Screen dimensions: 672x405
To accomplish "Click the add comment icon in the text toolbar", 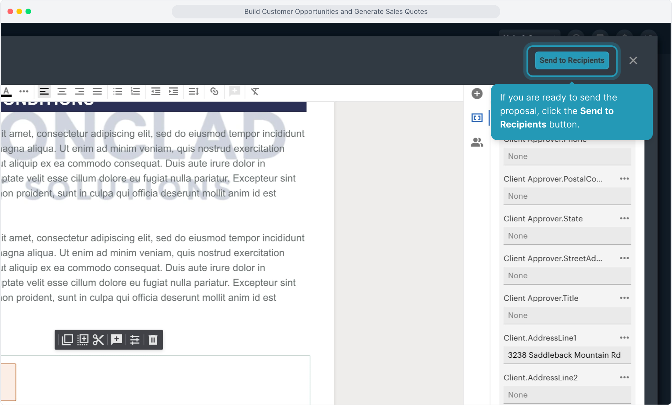I will click(x=235, y=91).
